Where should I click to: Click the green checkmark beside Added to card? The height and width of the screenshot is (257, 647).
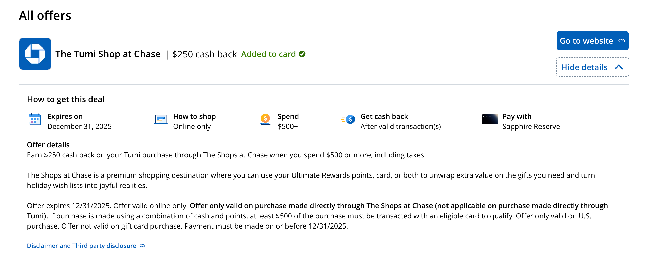tap(302, 54)
